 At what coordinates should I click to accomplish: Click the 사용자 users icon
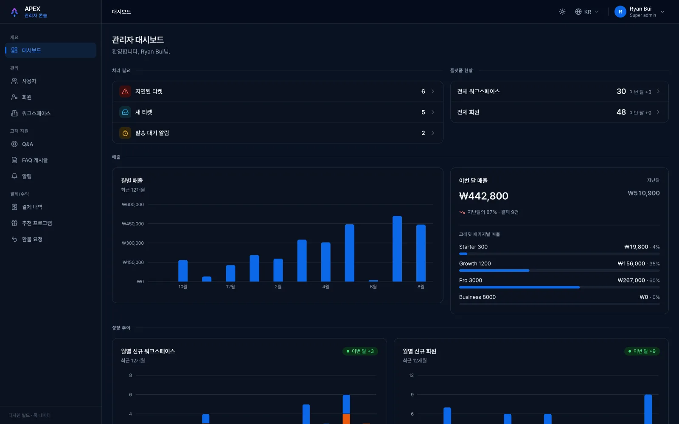[x=14, y=81]
